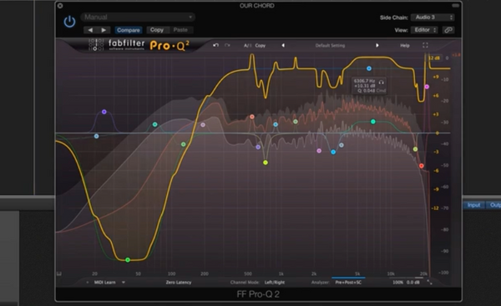Click the Q: 0.048 value

(x=367, y=91)
